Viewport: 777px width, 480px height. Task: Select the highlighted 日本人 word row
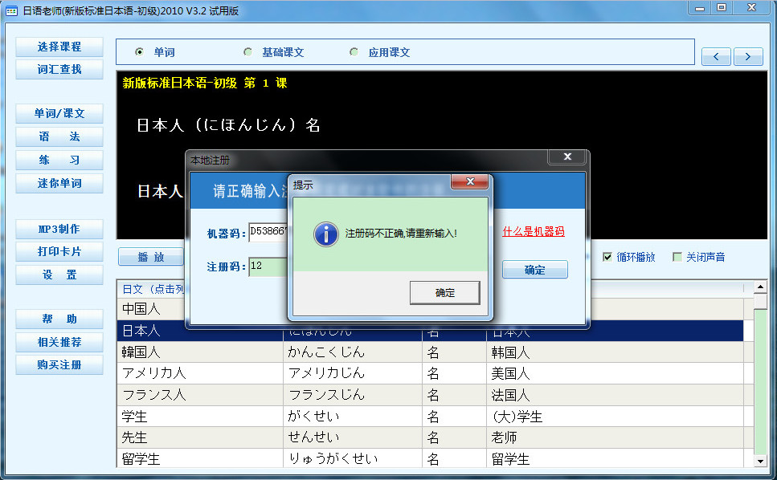pyautogui.click(x=430, y=331)
